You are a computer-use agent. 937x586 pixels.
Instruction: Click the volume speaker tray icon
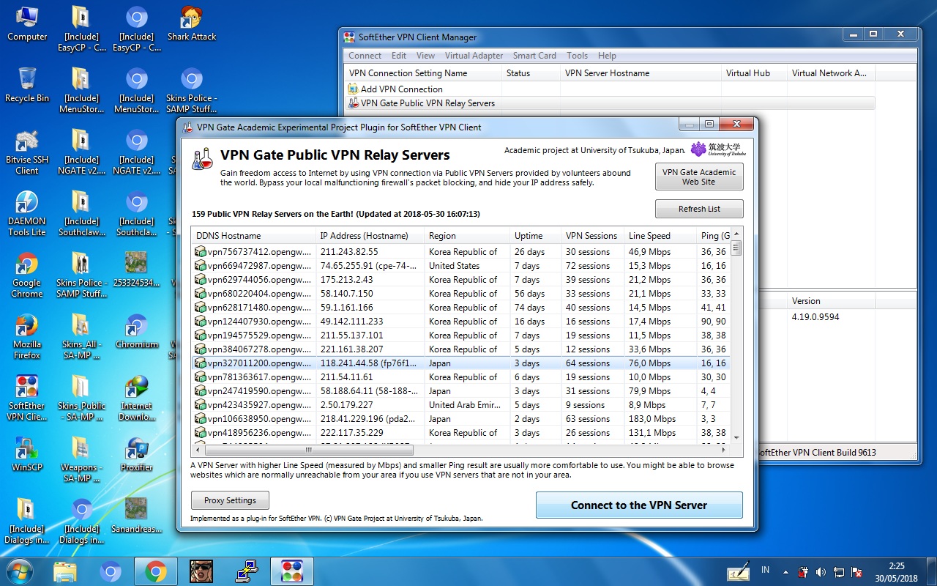pos(820,571)
